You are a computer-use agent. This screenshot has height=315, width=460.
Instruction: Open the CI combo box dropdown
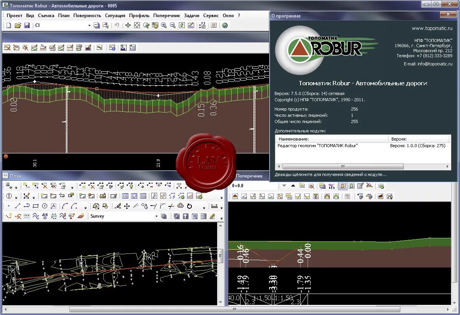pos(89,25)
